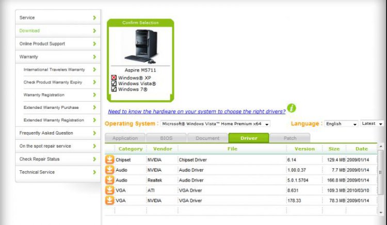Switch to the Document tab
This screenshot has width=387, height=225.
coord(207,138)
